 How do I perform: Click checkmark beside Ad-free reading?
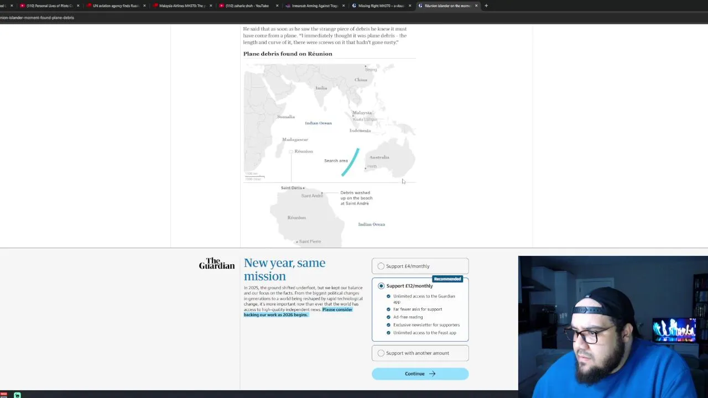pyautogui.click(x=388, y=317)
